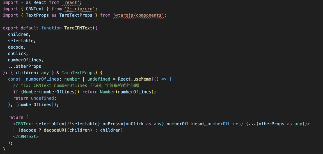
Task: Click the useMemo call
Action: (142, 79)
